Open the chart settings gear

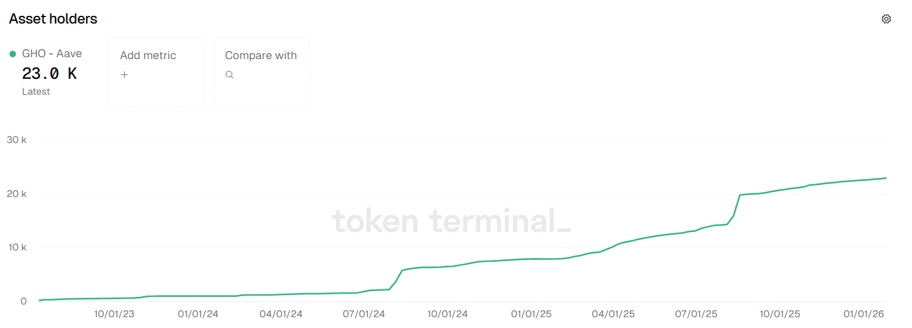point(886,19)
